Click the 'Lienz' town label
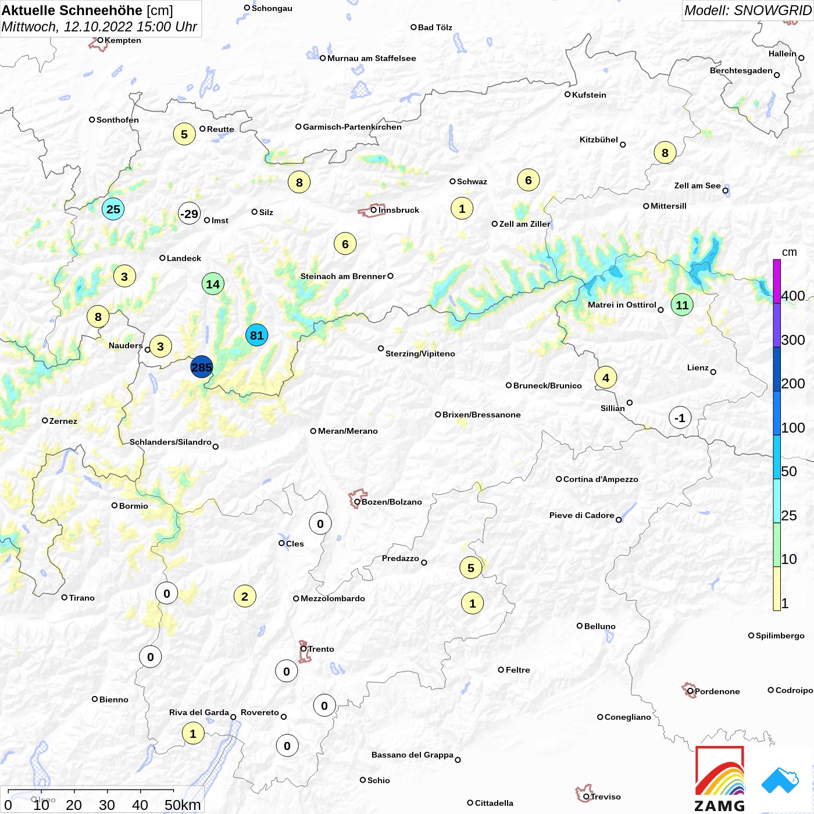 (698, 367)
